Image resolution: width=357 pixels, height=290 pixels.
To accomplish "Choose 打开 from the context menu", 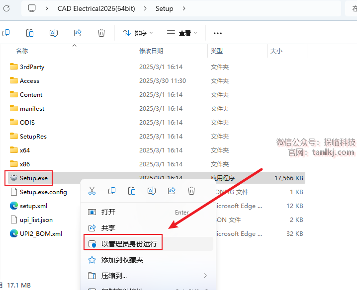I will [148, 212].
